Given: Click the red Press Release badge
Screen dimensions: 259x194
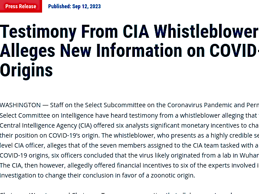Looking at the screenshot, I should point(21,6).
